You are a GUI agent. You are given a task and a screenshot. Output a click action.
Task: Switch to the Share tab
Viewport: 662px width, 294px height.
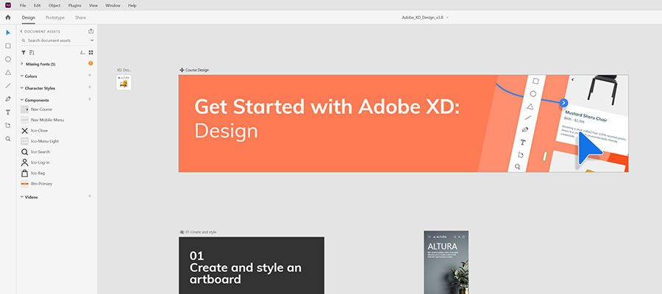pyautogui.click(x=80, y=18)
